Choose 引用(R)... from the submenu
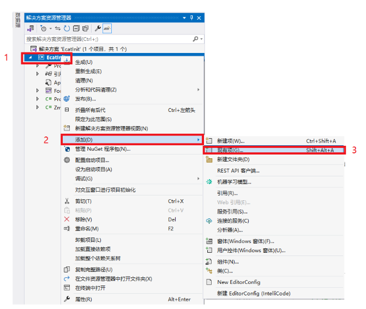Viewport: 366px width, 309px height. (x=227, y=193)
